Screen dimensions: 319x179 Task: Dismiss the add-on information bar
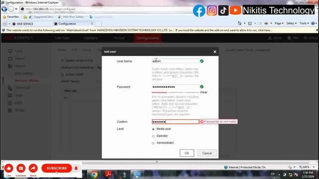pyautogui.click(x=317, y=30)
